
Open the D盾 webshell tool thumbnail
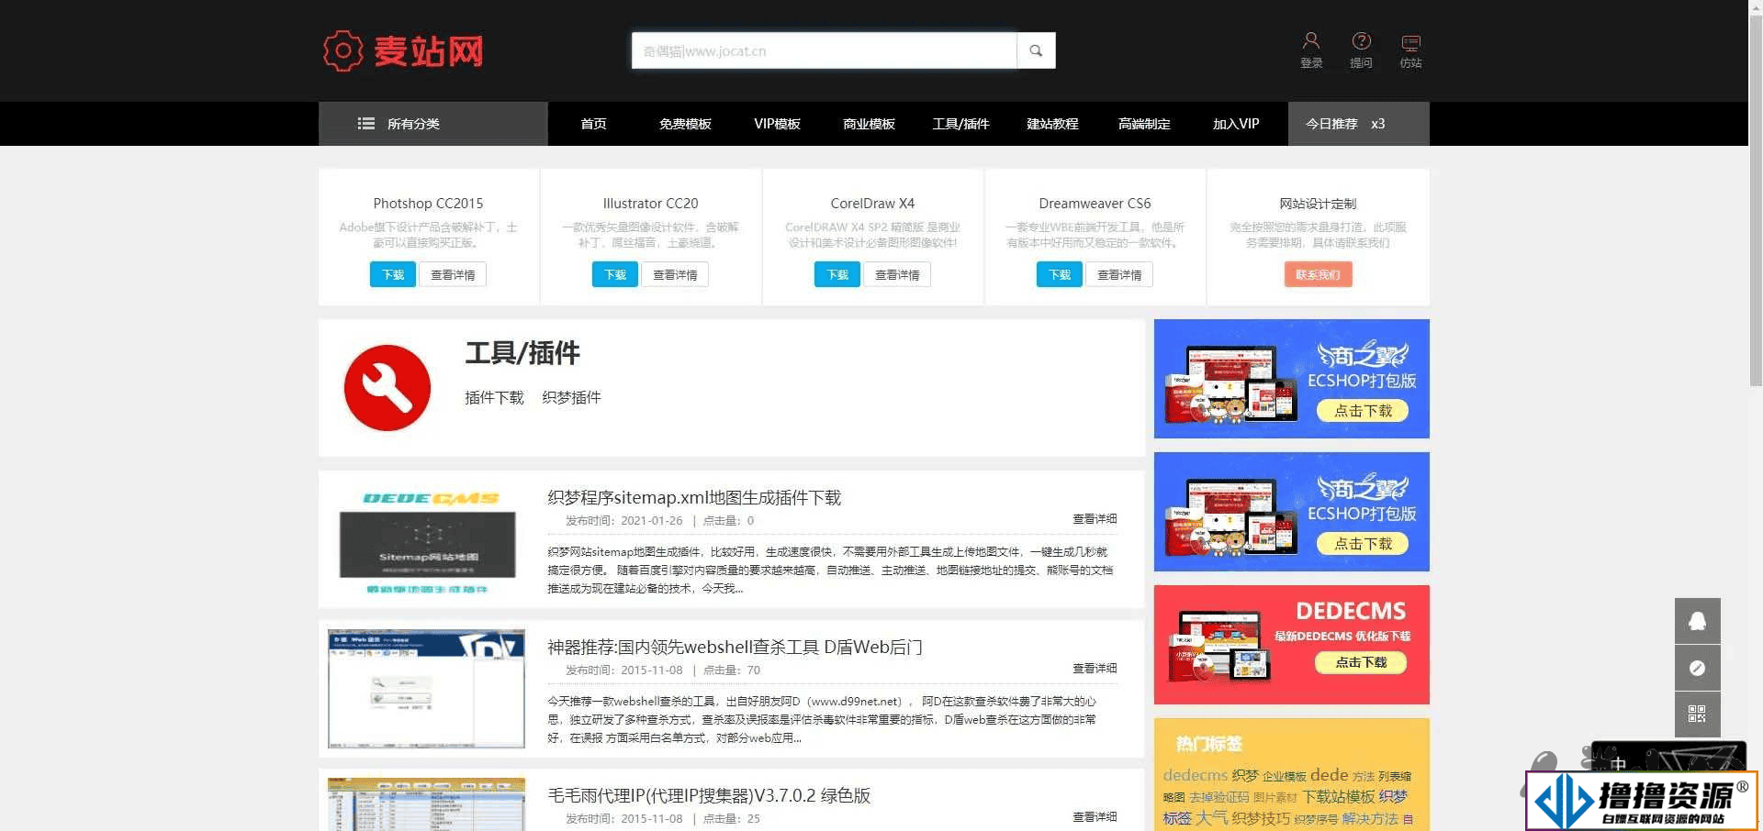tap(427, 688)
